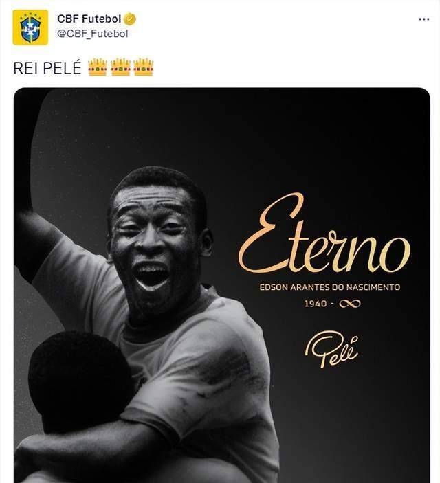The width and height of the screenshot is (440, 483).
Task: Select the REI PELÉ tweet text
Action: click(x=47, y=67)
